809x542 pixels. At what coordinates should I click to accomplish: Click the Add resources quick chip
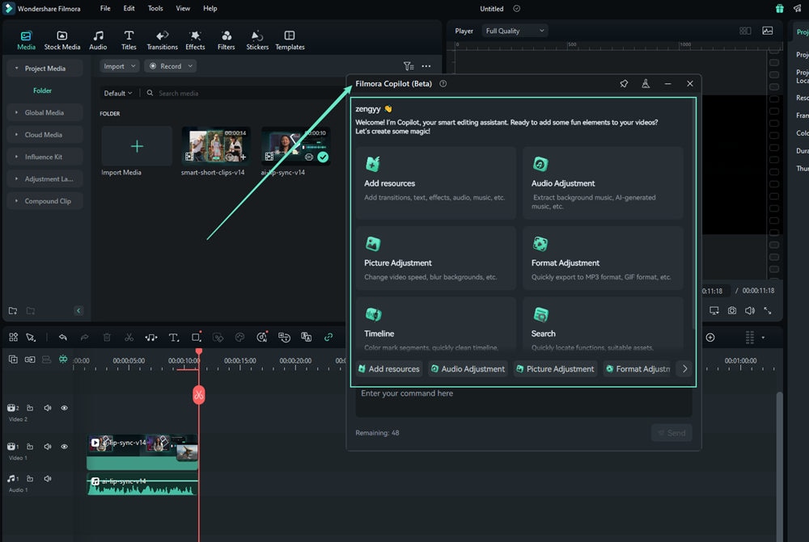389,369
